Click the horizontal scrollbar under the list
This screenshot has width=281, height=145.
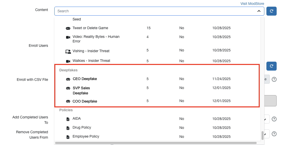(156, 143)
